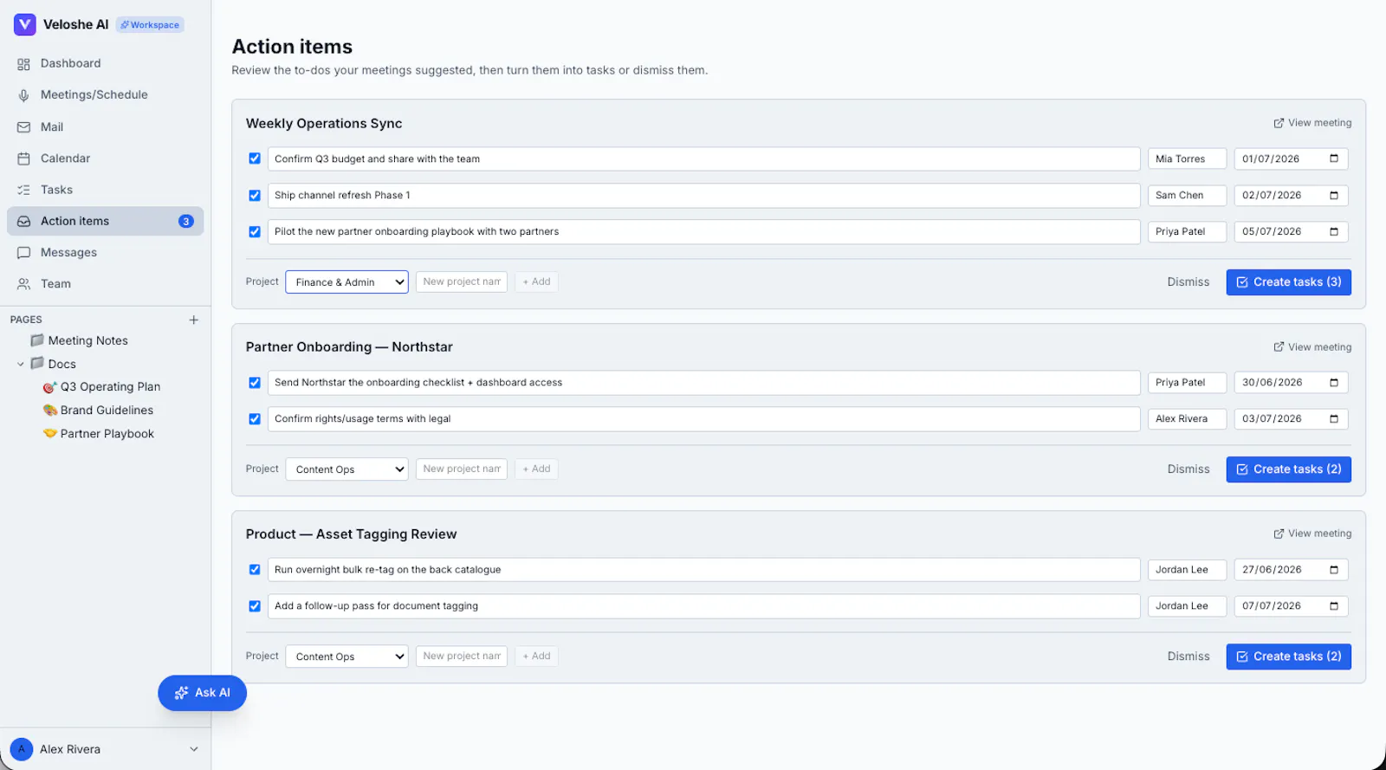Edit Alex Rivera assignee field in Northstar card
1386x770 pixels.
[x=1187, y=419]
